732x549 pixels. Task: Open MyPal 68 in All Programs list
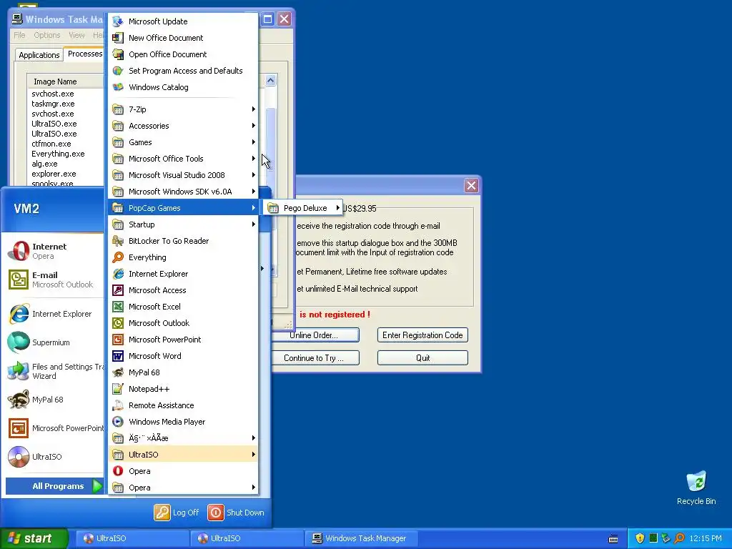(x=184, y=372)
